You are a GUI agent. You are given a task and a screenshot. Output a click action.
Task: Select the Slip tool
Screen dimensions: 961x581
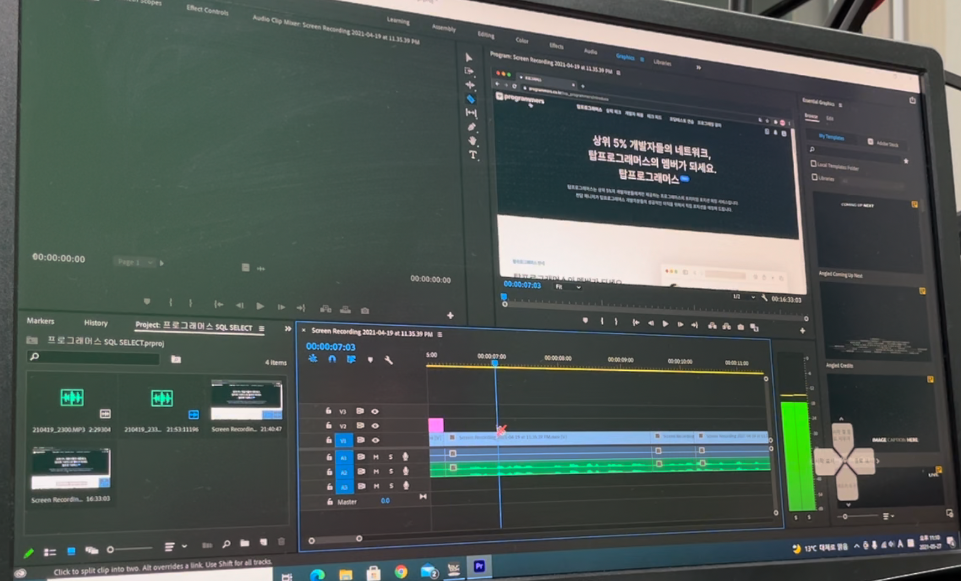pos(471,113)
